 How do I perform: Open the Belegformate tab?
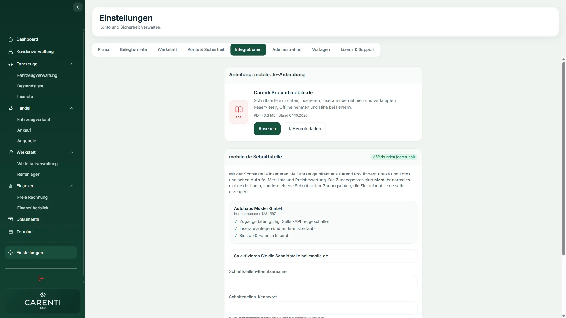tap(133, 49)
